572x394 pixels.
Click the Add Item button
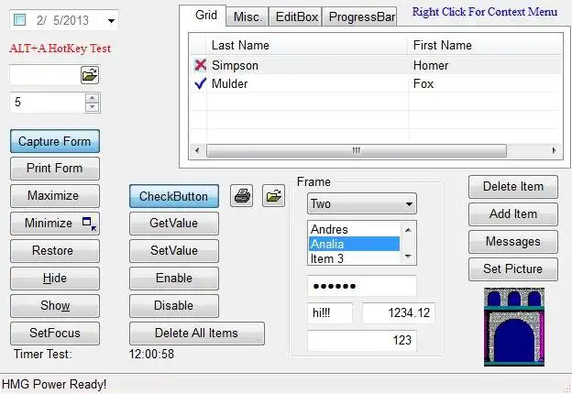click(x=513, y=213)
